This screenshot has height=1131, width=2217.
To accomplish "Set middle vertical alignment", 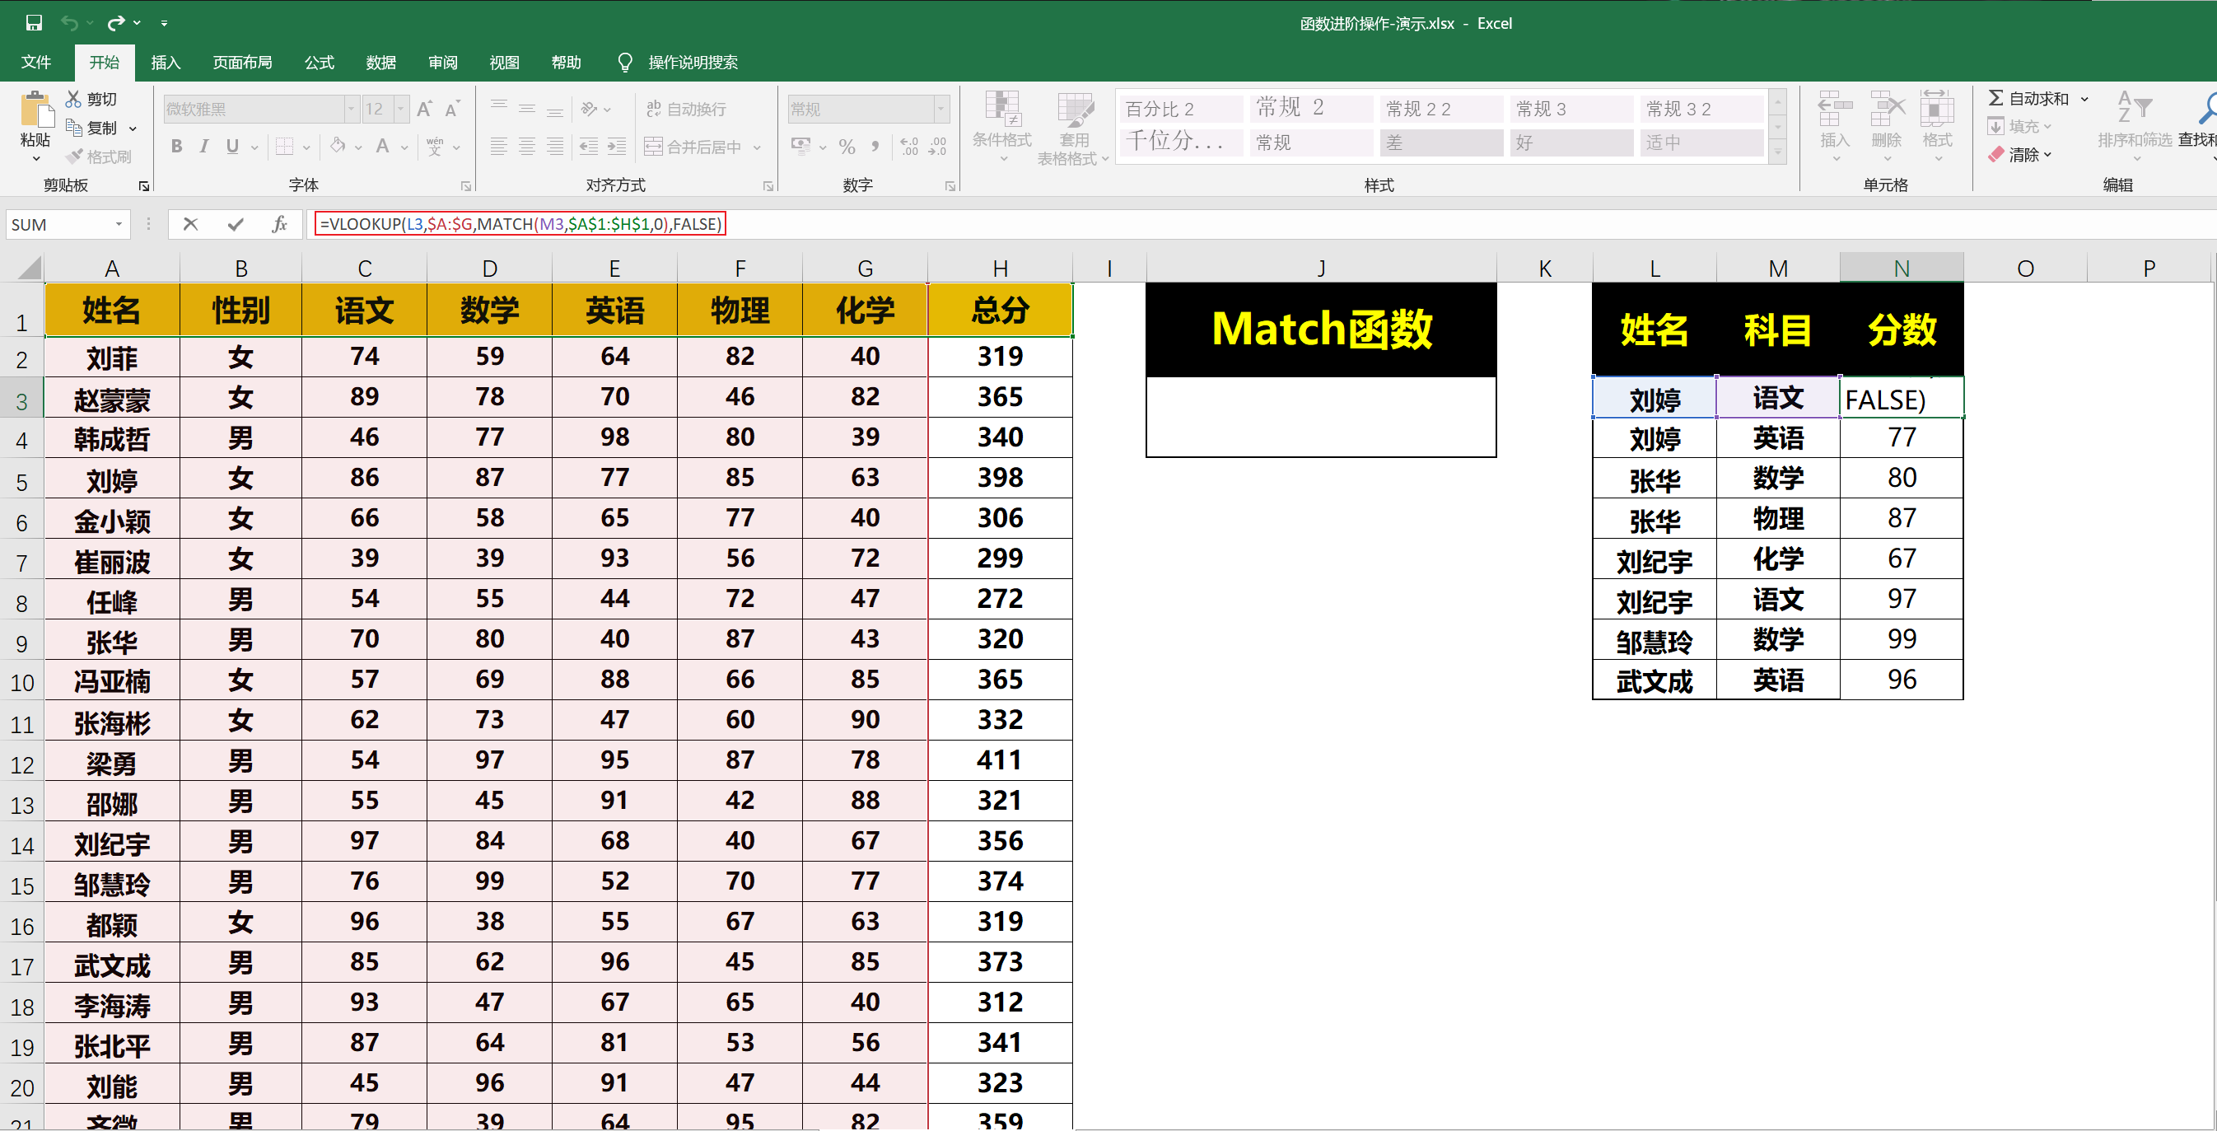I will 527,109.
